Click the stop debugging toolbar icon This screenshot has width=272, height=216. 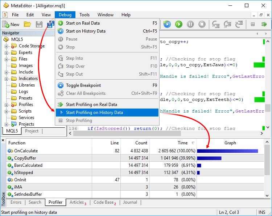pos(202,24)
